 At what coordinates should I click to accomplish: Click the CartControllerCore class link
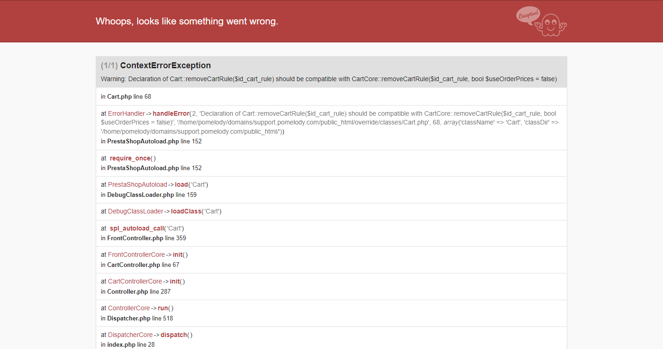135,281
